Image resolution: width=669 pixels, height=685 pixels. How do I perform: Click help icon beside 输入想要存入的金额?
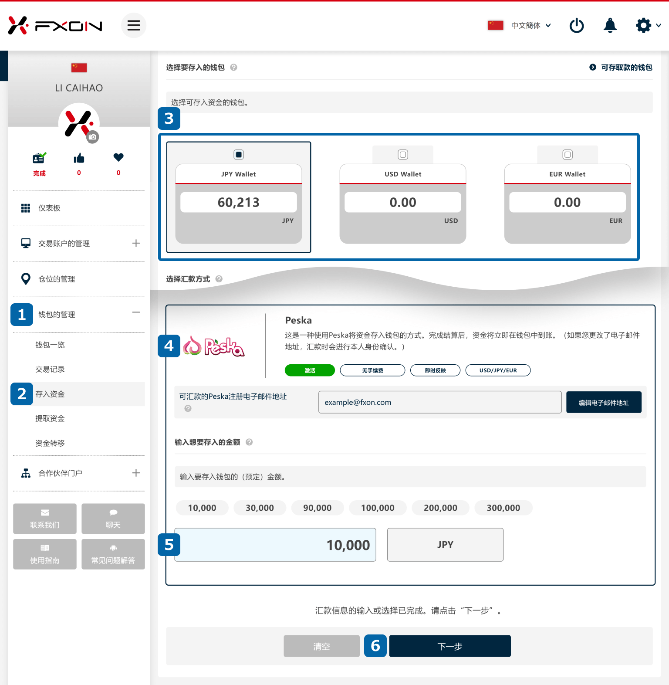pyautogui.click(x=249, y=442)
